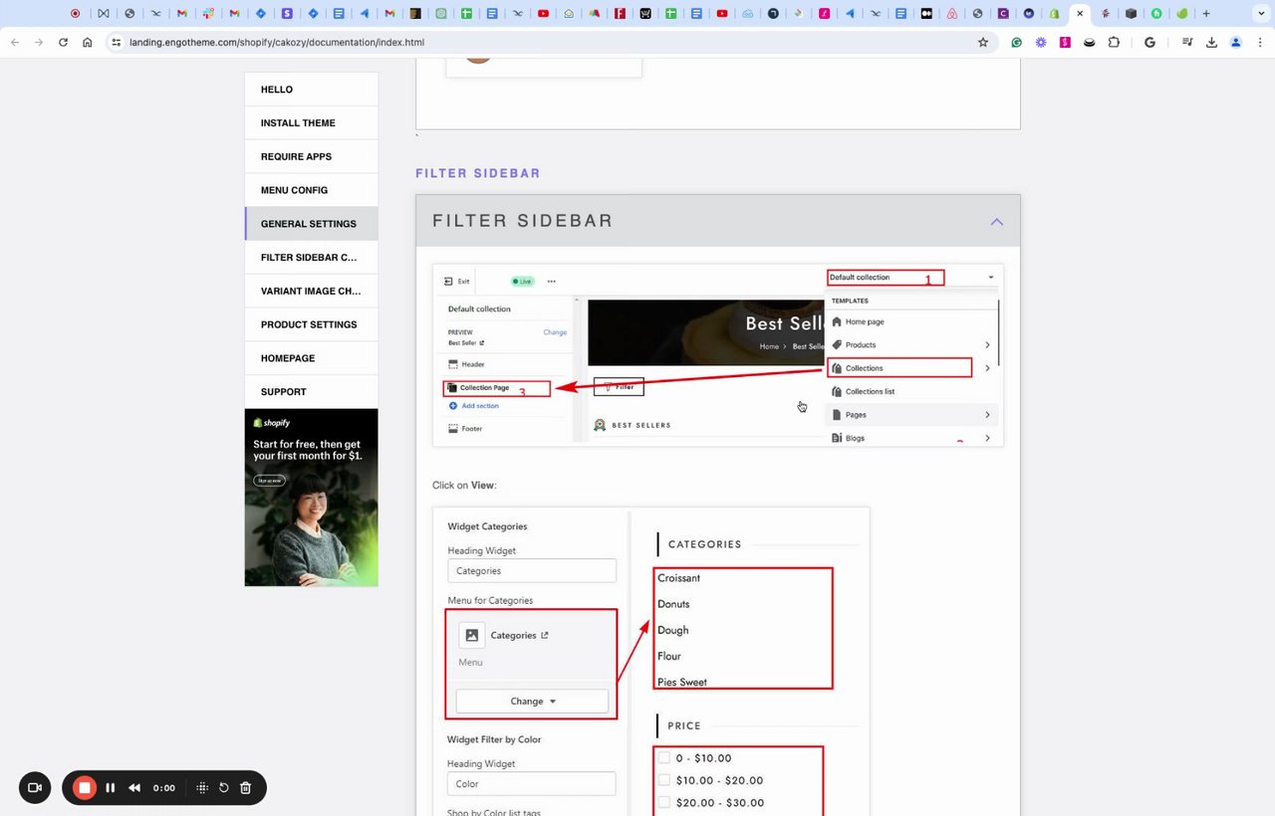
Task: Open the Chrome Extensions puzzle menu
Action: click(x=1114, y=43)
